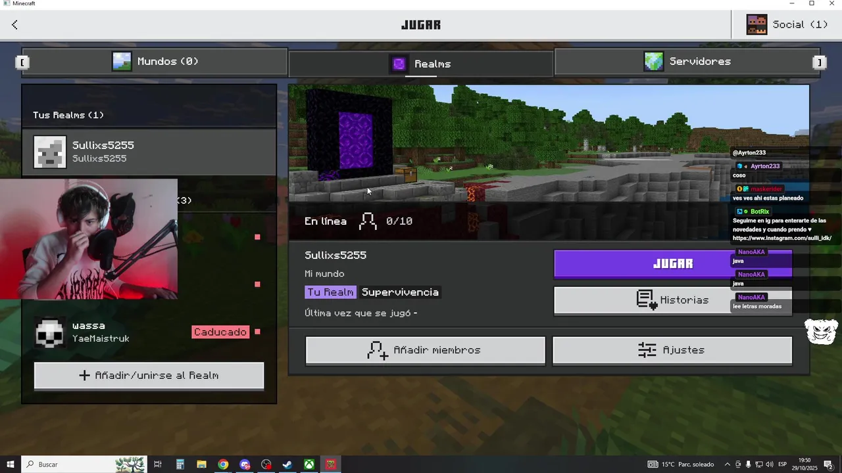Select the wassa realm by YaeMaistruk
This screenshot has width=842, height=473.
point(149,332)
